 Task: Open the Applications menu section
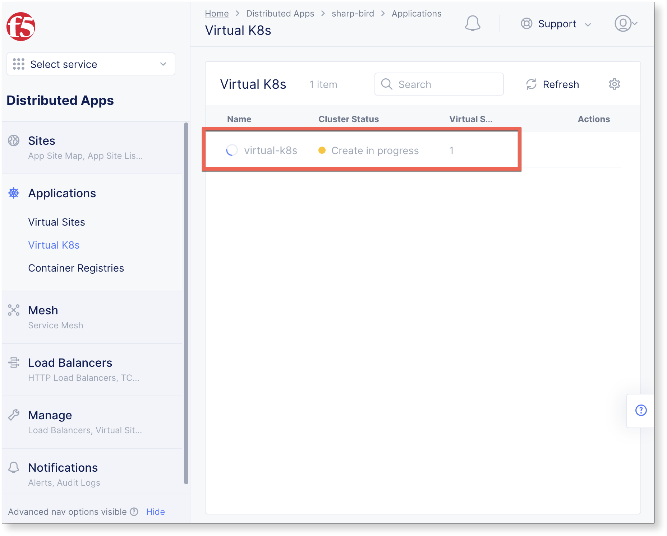click(62, 193)
